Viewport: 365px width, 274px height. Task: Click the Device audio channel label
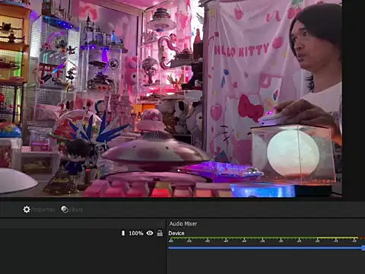coord(176,233)
